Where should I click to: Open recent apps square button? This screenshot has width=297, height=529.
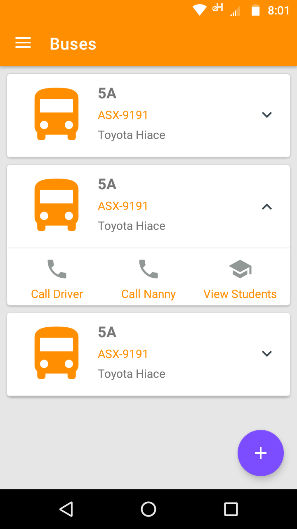[x=231, y=509]
